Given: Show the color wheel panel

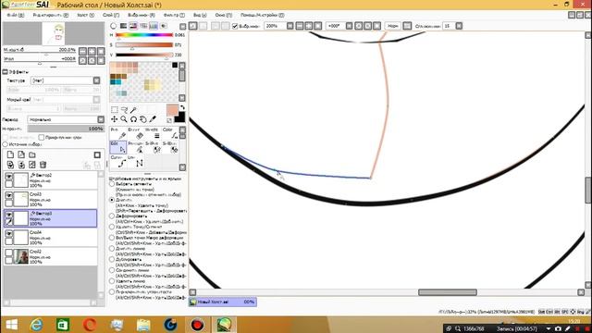Looking at the screenshot, I should point(113,26).
